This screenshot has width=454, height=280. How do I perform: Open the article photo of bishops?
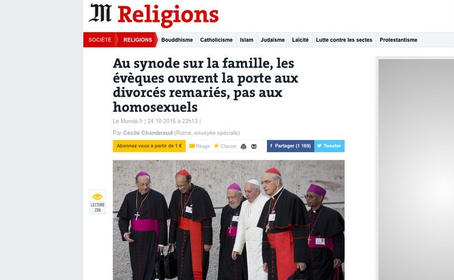pos(229,220)
